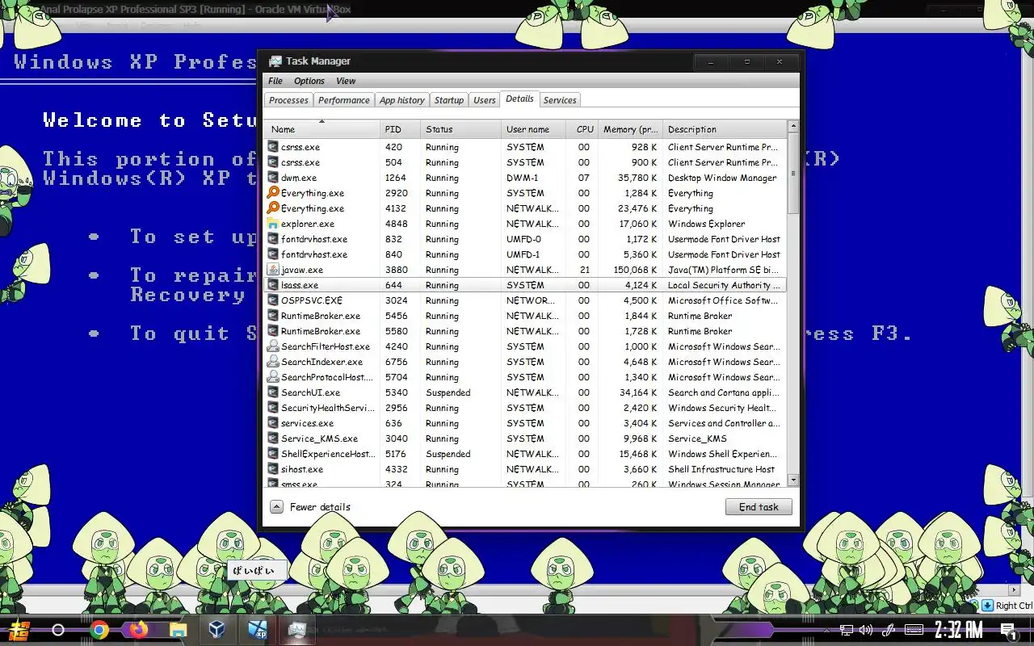Viewport: 1034px width, 646px height.
Task: Open the File menu in Task Manager
Action: click(275, 81)
